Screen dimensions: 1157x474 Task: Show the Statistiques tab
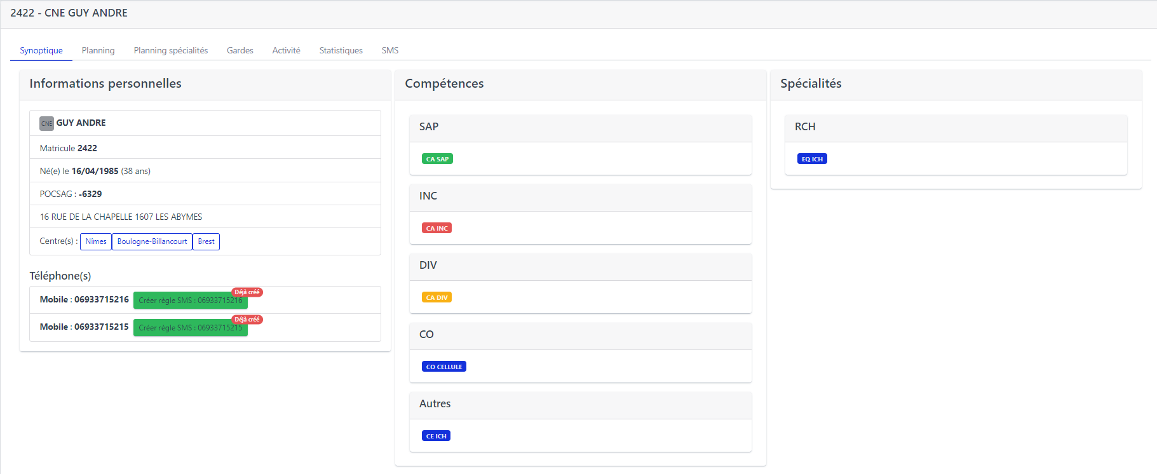click(x=341, y=50)
